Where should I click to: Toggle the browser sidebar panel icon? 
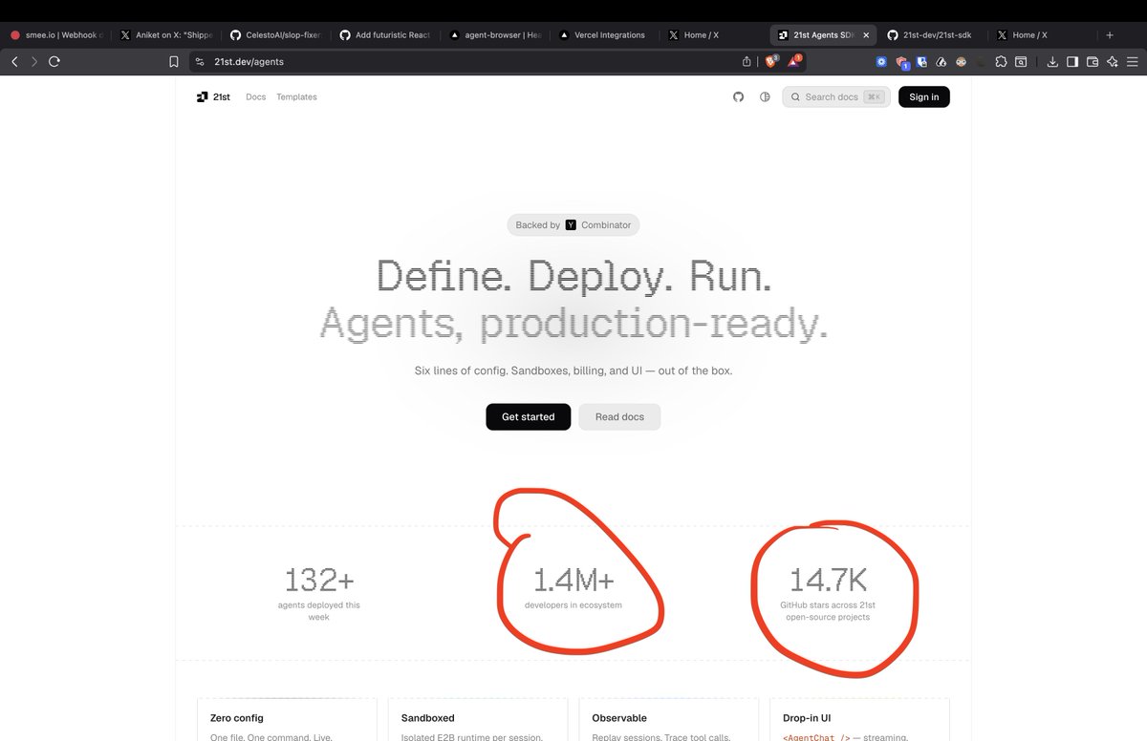point(1072,61)
